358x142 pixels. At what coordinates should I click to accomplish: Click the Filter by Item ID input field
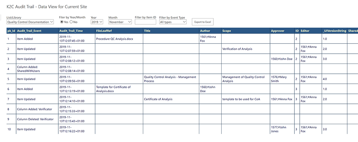[x=146, y=22]
